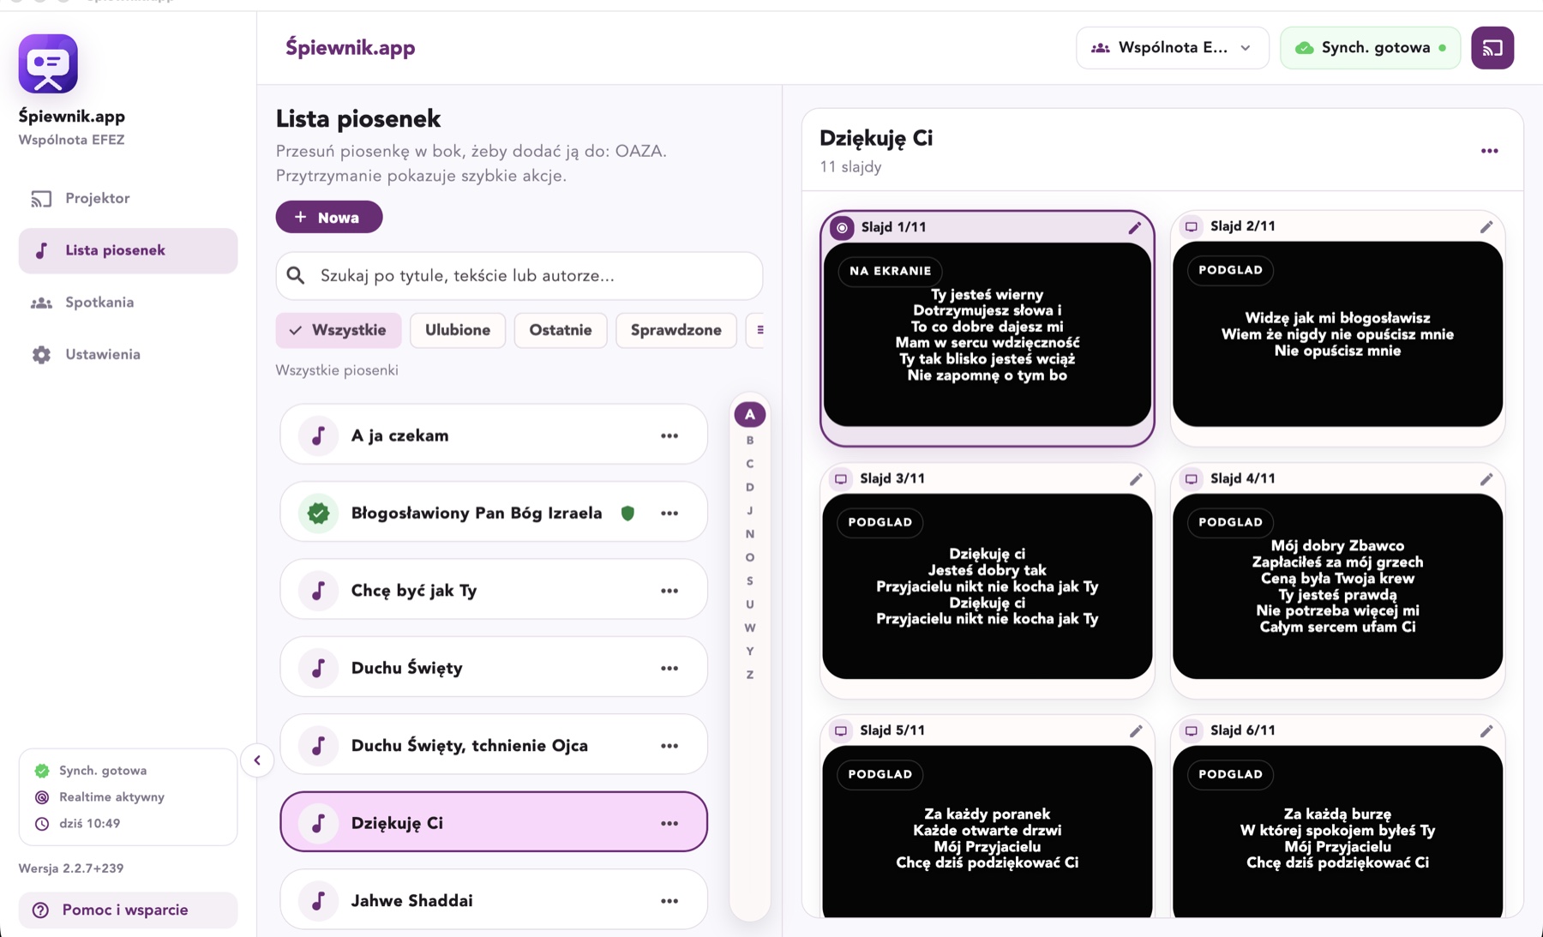Open the song Jahwe Shaddai

tap(494, 900)
